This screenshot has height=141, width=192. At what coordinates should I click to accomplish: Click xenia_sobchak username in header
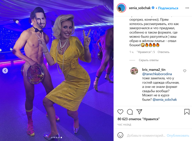(x=140, y=8)
